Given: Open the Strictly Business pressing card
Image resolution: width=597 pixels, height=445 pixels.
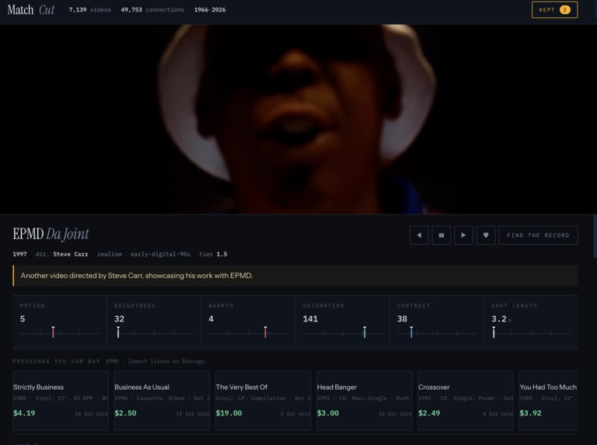Looking at the screenshot, I should pos(61,401).
